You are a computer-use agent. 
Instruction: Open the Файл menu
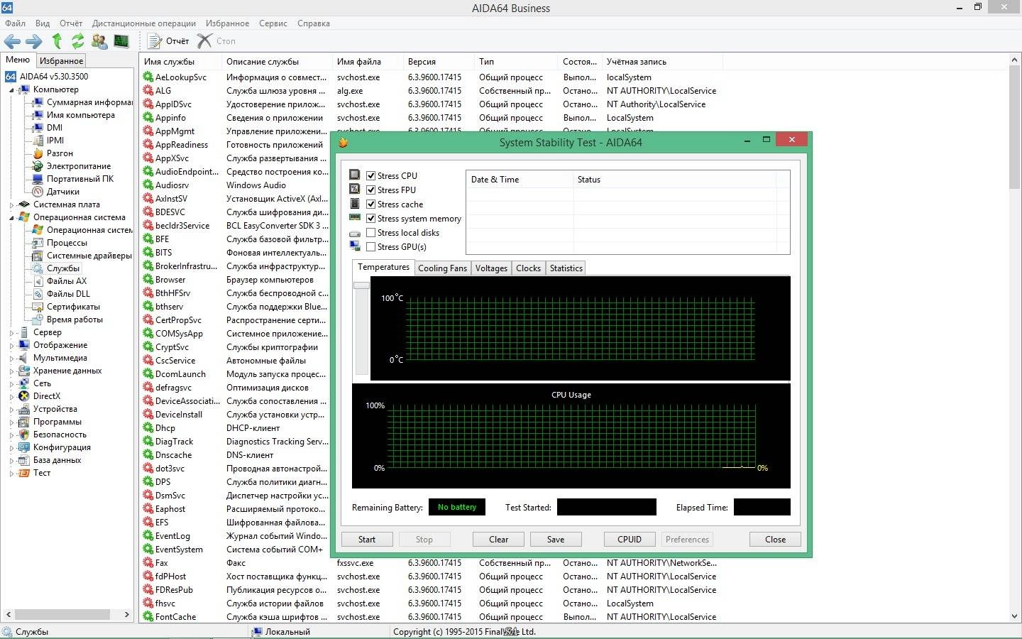click(15, 23)
